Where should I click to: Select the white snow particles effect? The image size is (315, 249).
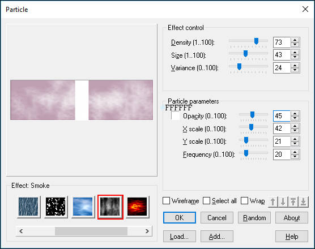click(x=56, y=207)
